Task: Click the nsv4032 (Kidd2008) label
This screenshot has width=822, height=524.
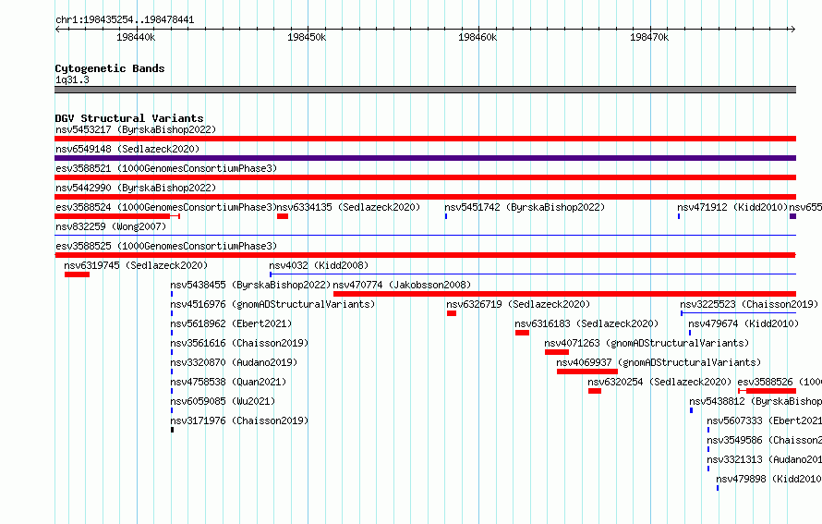Action: [x=319, y=265]
